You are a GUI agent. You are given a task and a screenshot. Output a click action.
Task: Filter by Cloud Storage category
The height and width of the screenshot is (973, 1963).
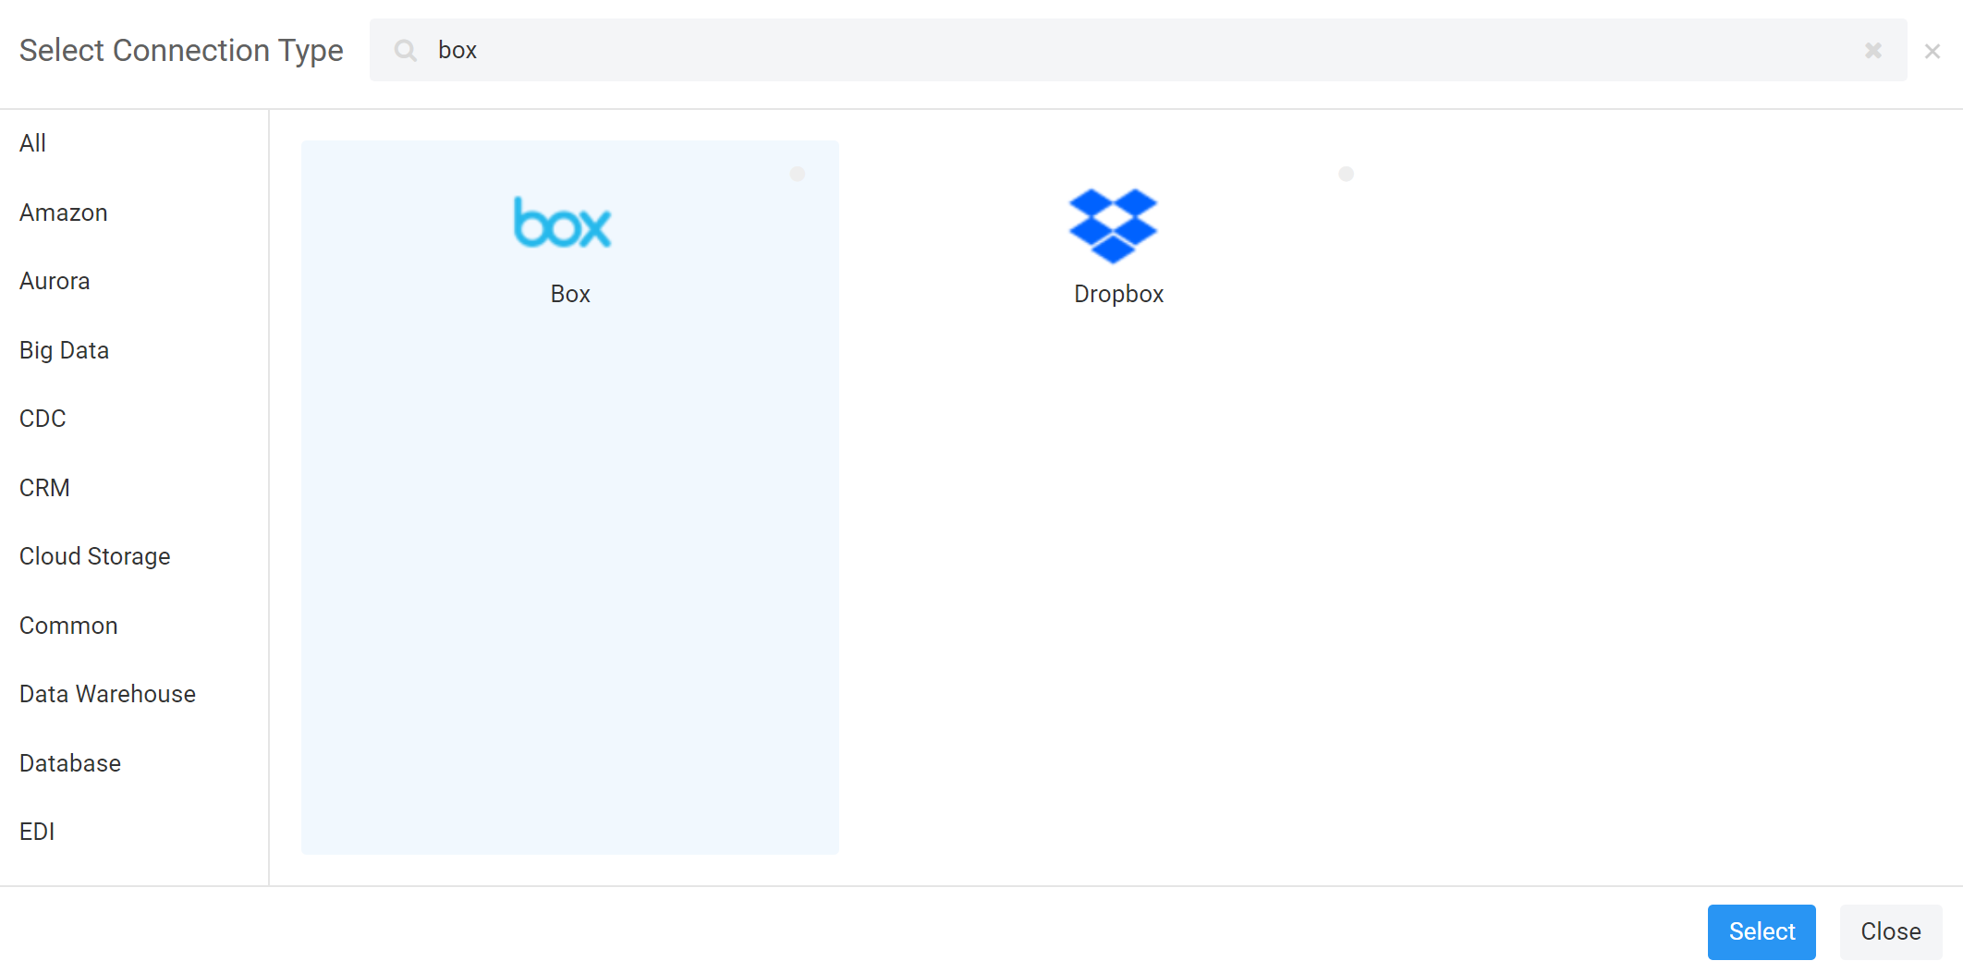[x=95, y=556]
